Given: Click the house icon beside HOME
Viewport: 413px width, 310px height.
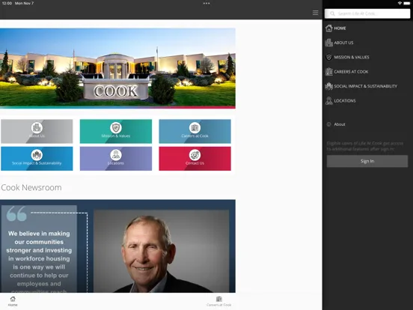Looking at the screenshot, I should [x=328, y=28].
